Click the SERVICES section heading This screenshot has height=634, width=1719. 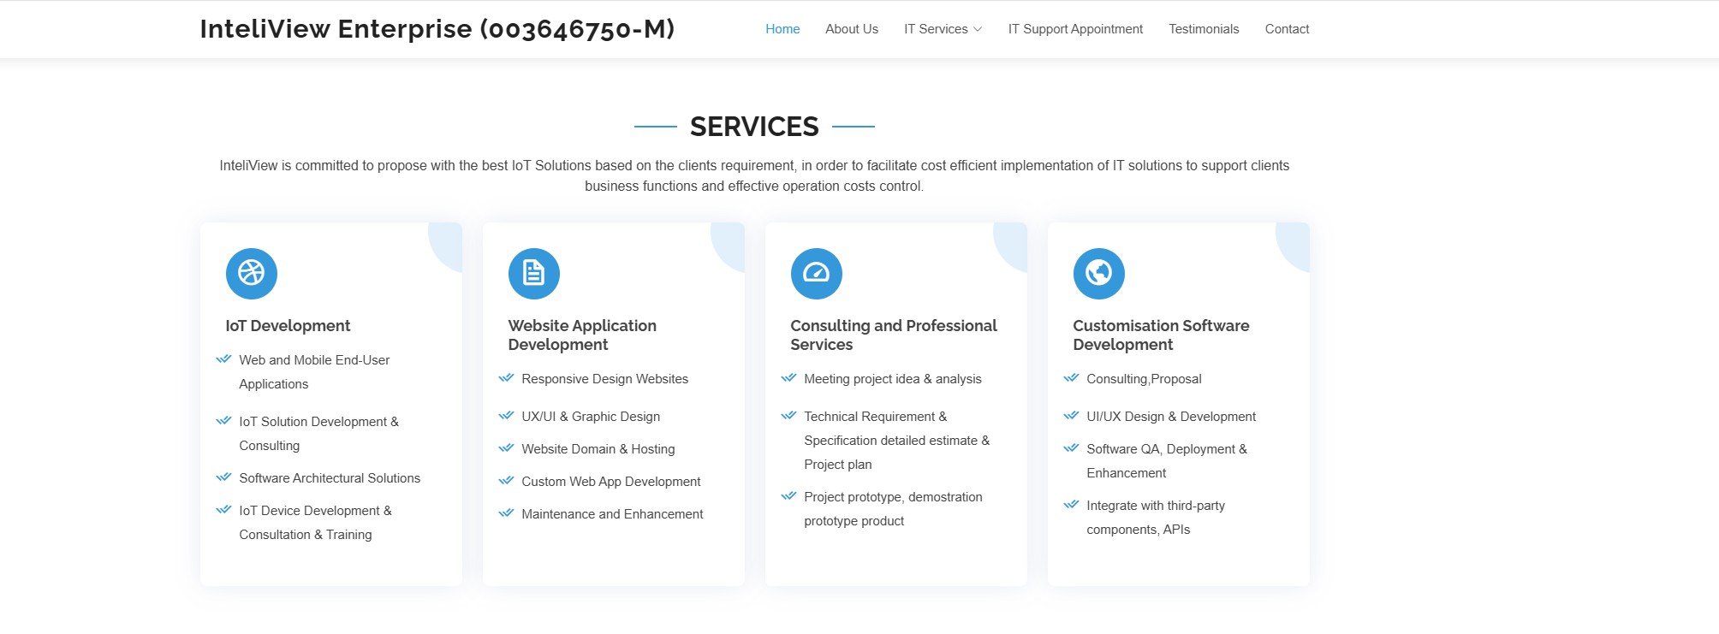pyautogui.click(x=754, y=127)
